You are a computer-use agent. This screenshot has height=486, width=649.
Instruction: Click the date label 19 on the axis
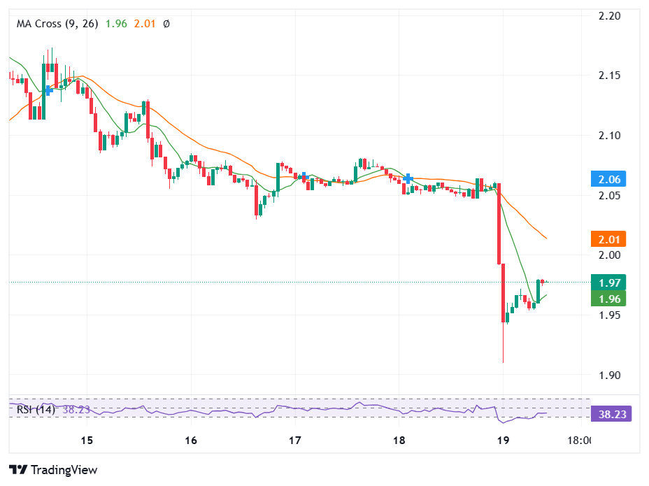coord(502,441)
